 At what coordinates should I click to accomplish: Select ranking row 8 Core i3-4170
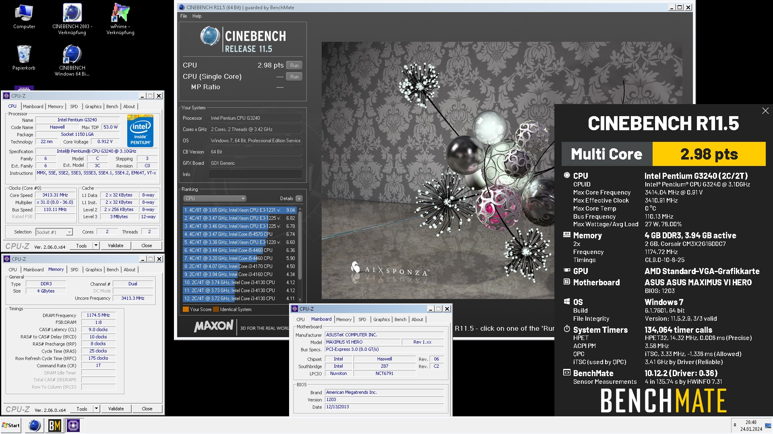240,266
